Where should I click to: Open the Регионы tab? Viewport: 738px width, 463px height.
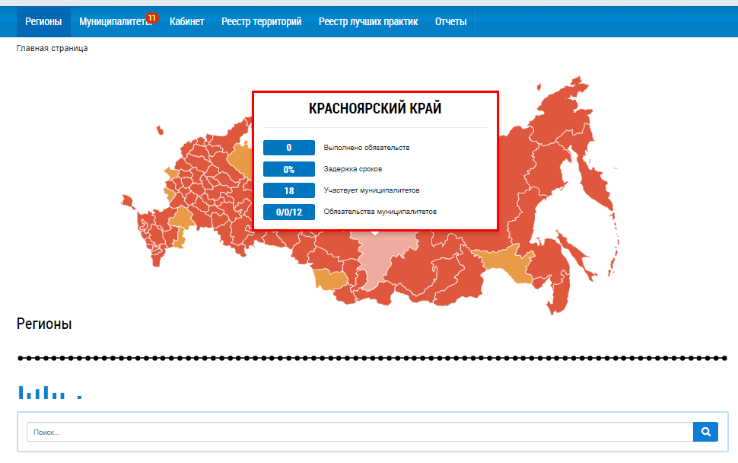[43, 21]
